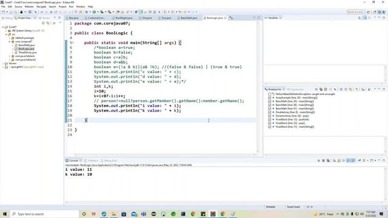Click the editor vertical scrollbar
The width and height of the screenshot is (388, 218).
[258, 87]
